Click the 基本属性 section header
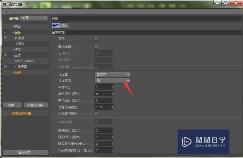The height and width of the screenshot is (158, 243). coord(147,32)
